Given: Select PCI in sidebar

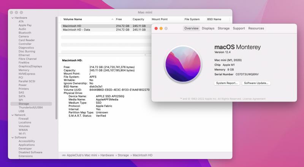Looking at the screenshot, I should tap(21, 78).
